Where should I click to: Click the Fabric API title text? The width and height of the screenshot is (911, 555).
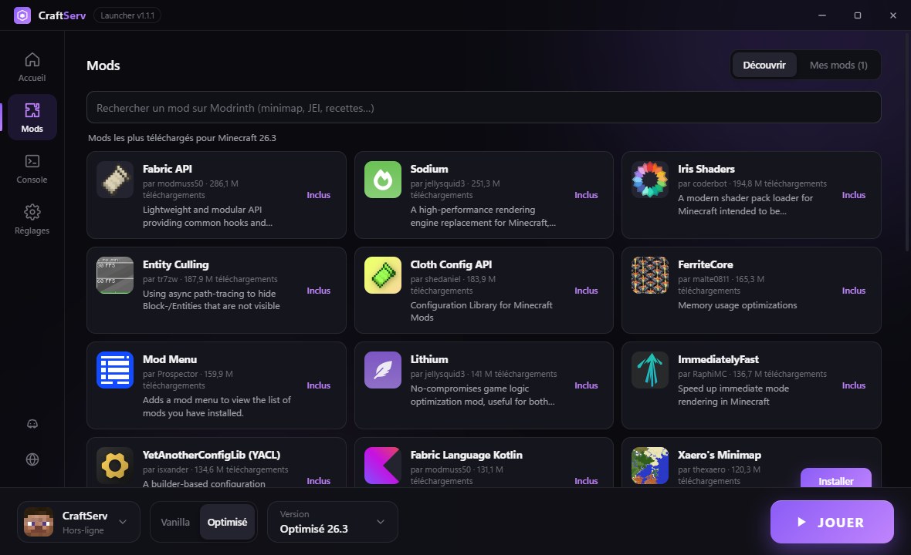(x=168, y=169)
